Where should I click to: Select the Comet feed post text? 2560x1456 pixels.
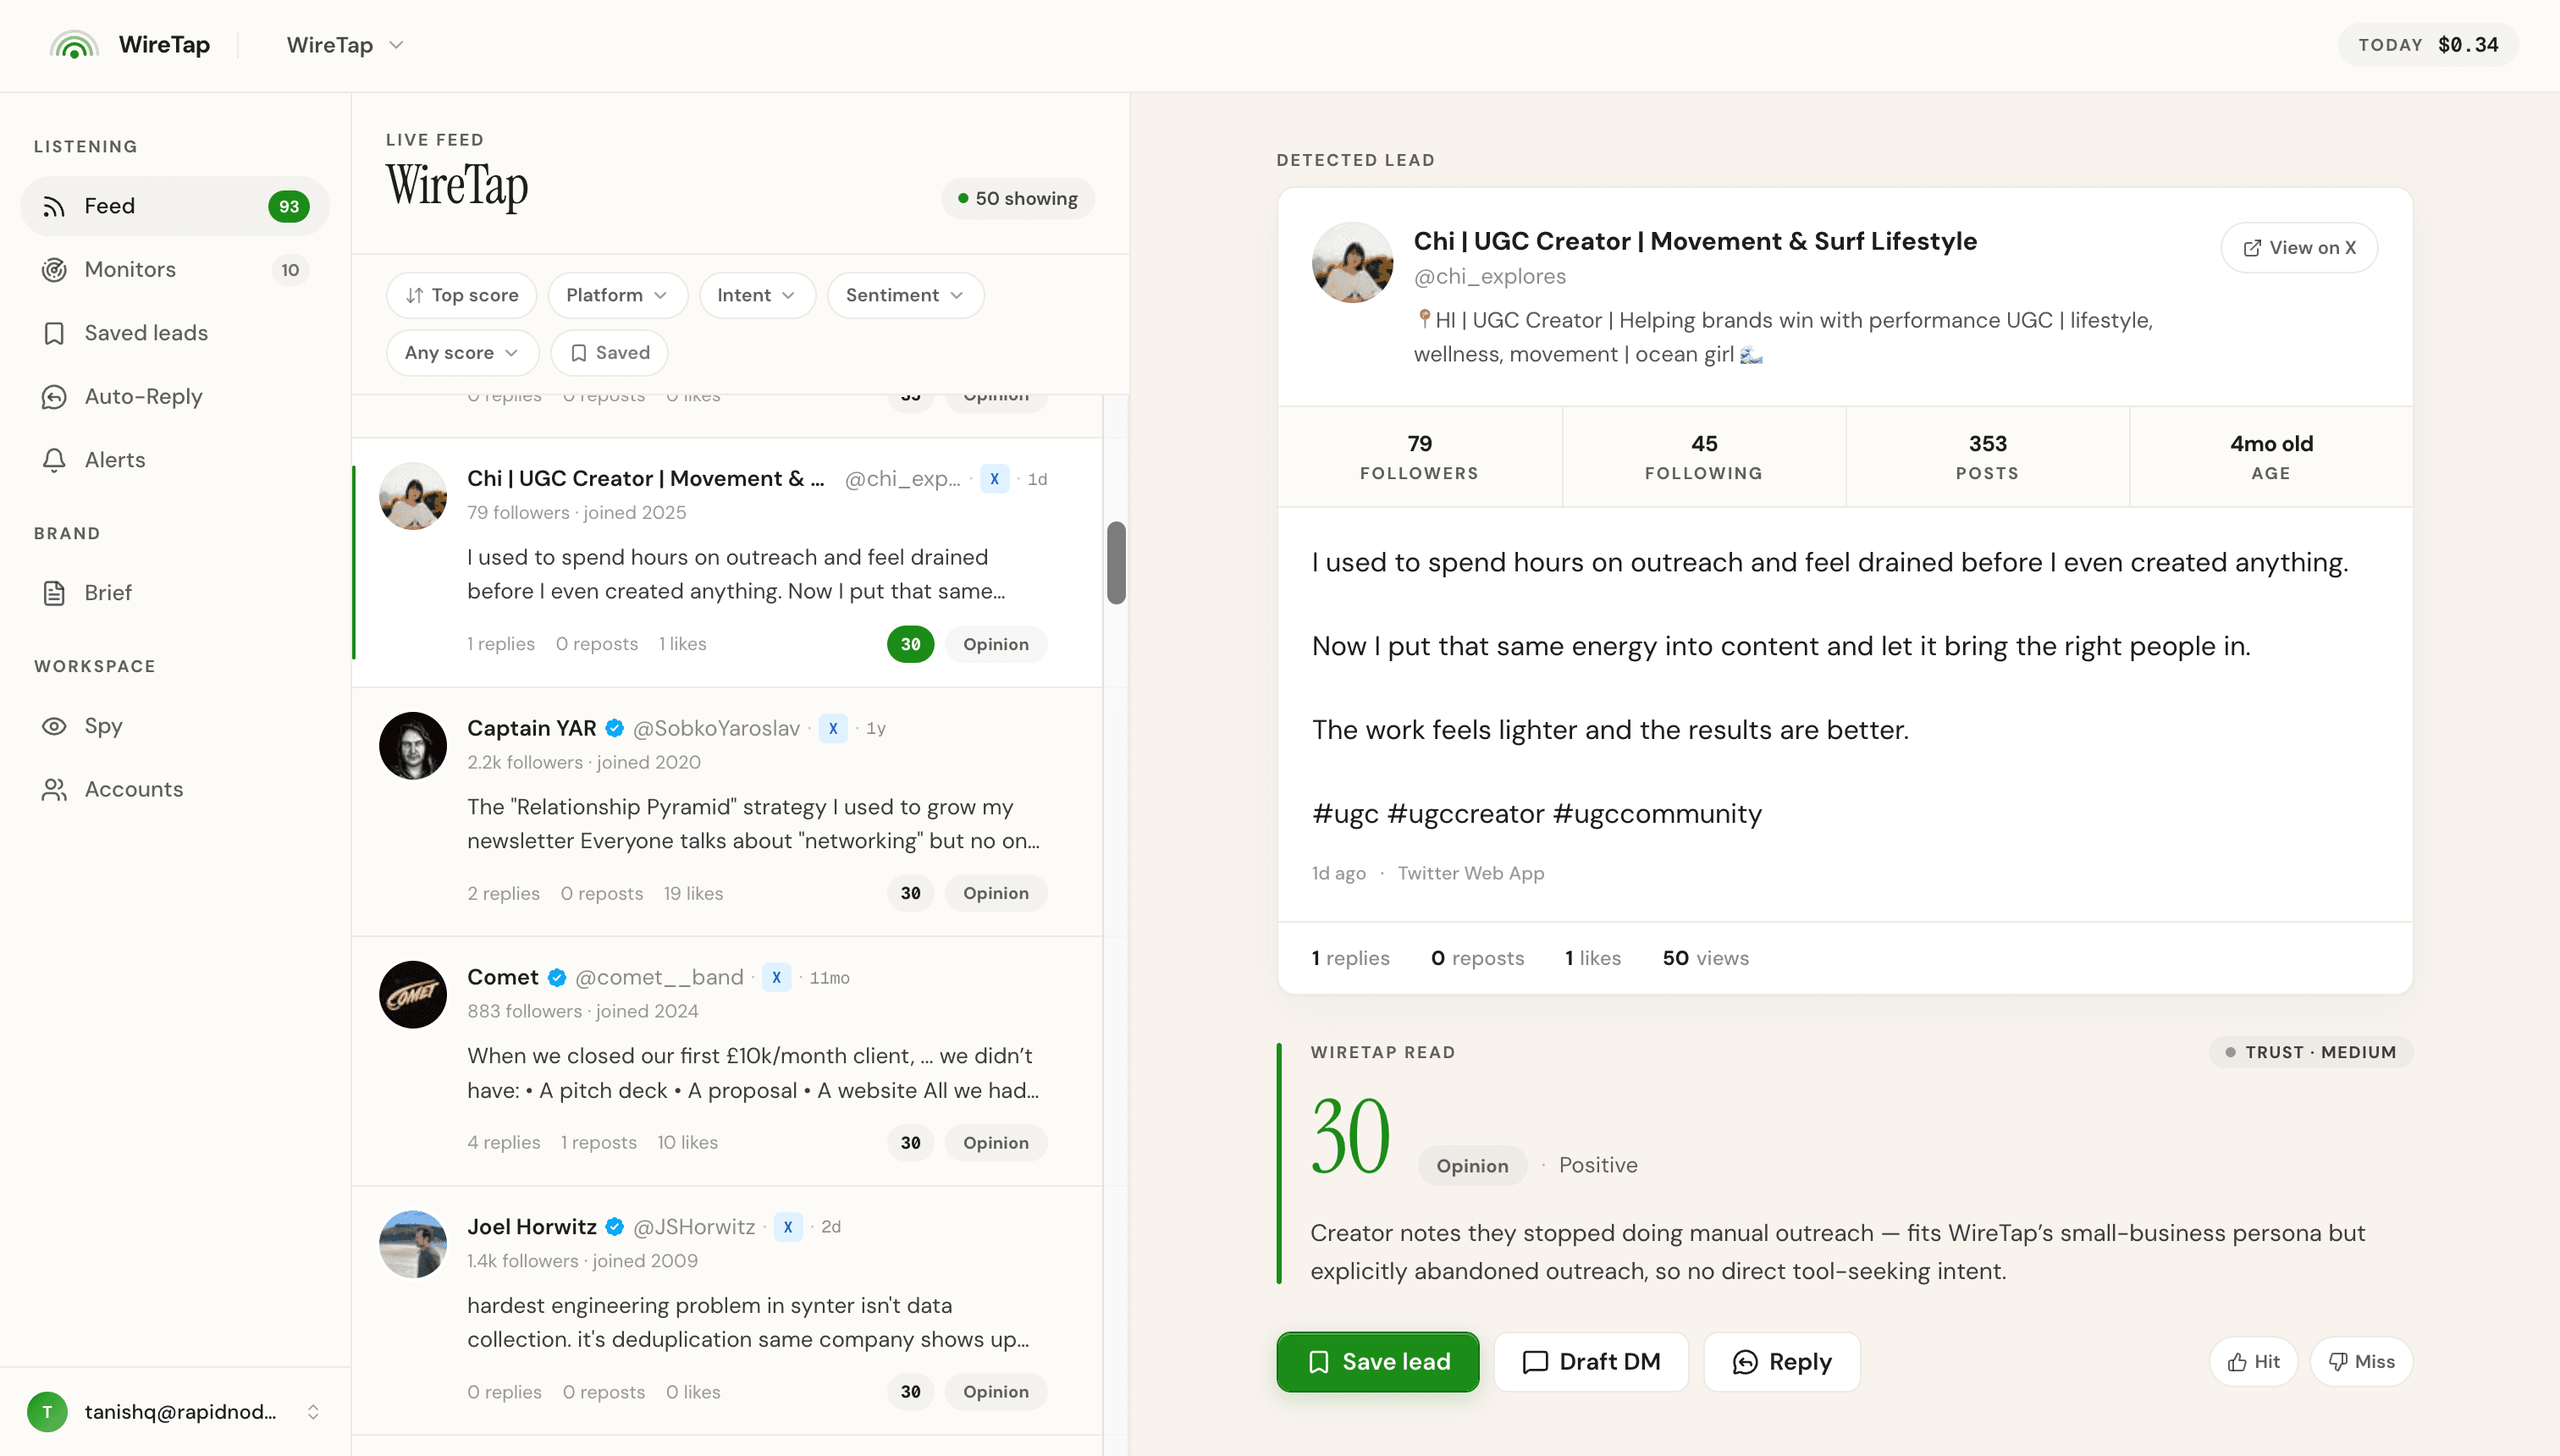[x=753, y=1073]
